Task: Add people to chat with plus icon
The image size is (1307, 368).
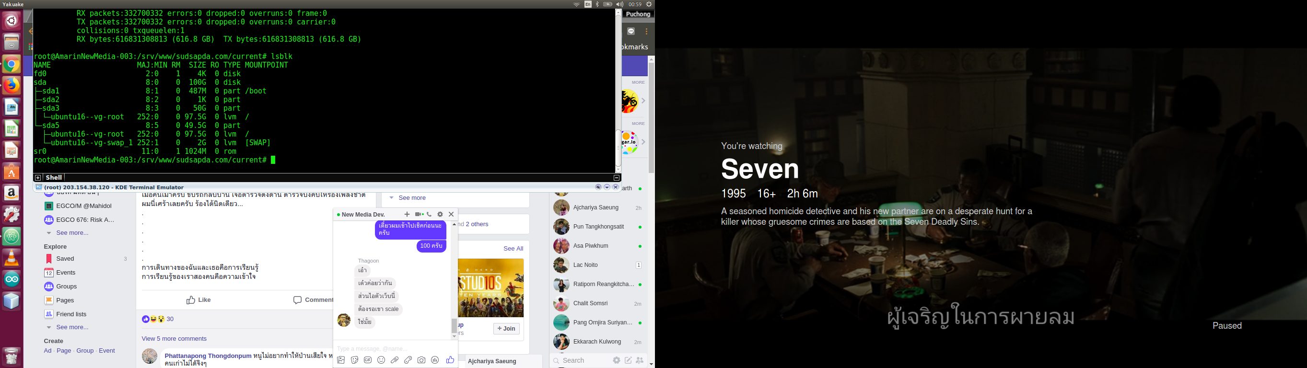Action: point(407,214)
